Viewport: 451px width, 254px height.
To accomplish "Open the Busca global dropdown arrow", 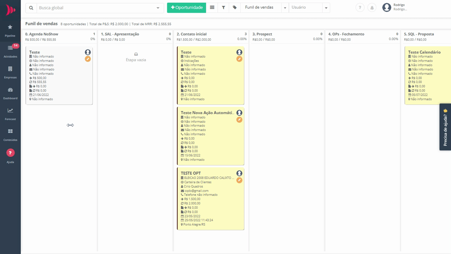I will [158, 8].
